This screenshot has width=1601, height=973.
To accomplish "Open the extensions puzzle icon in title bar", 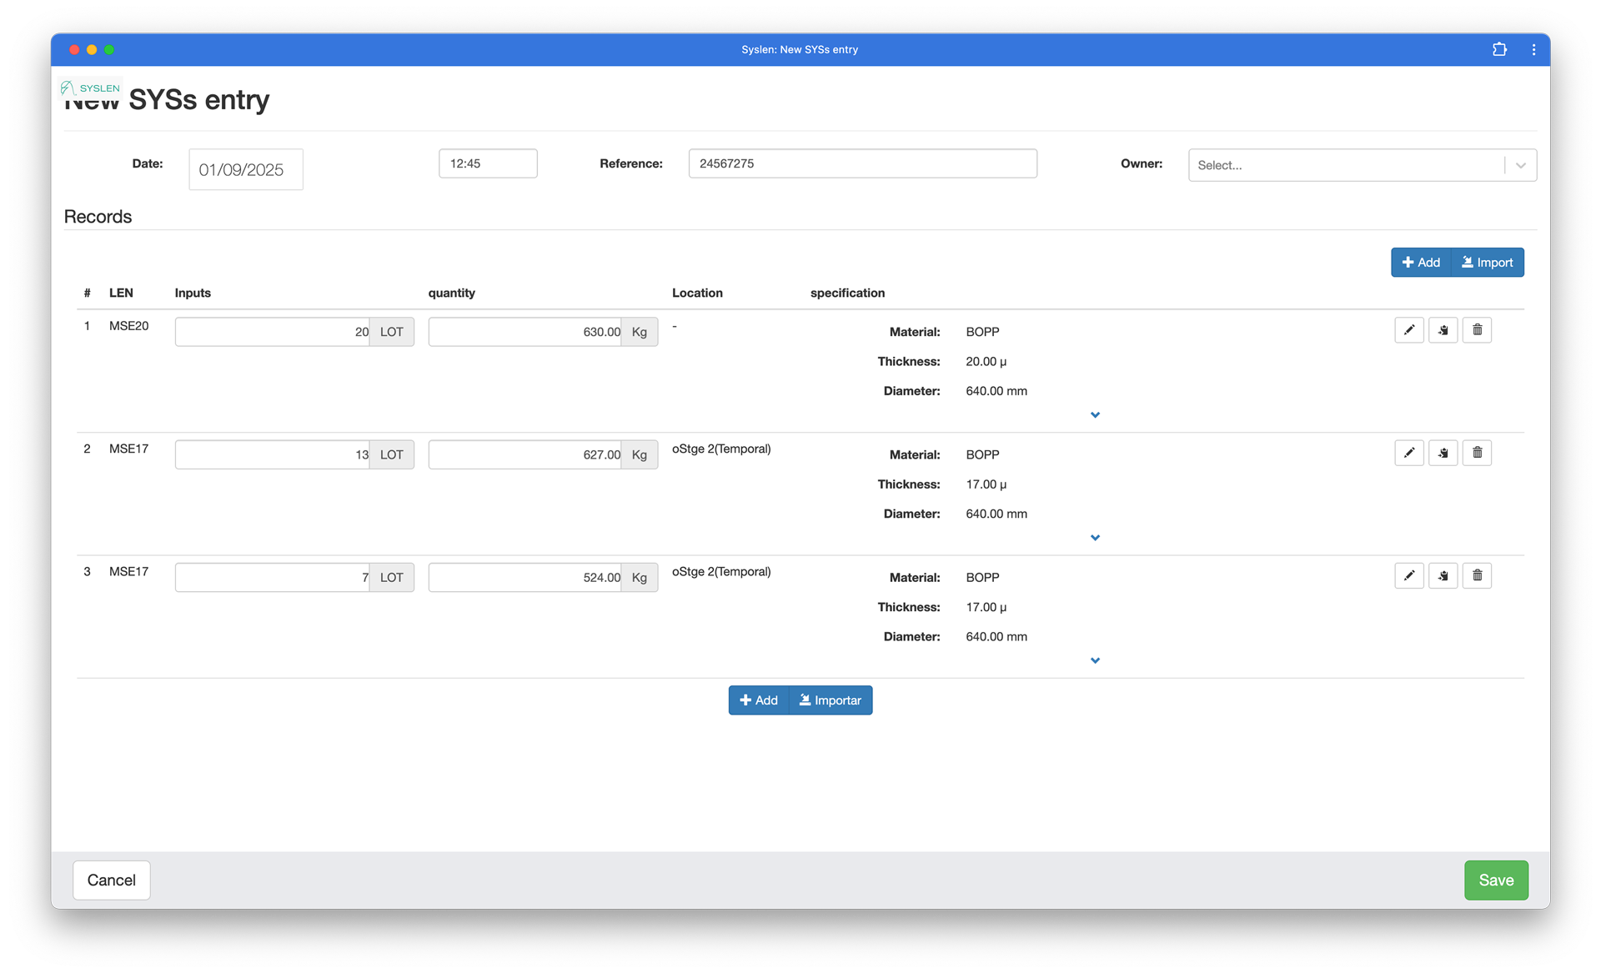I will point(1499,49).
